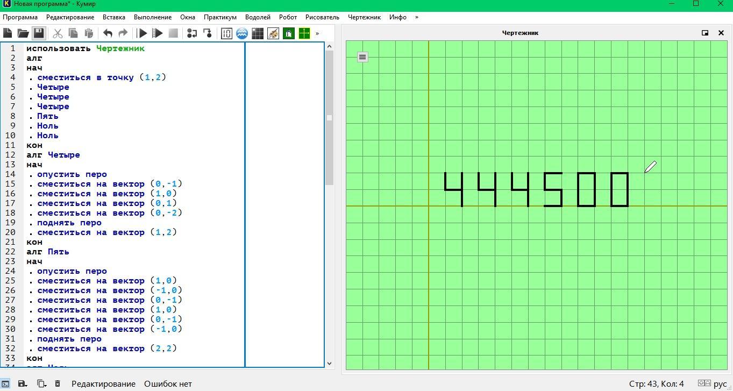Open the Чертежник canvas hamburger menu
This screenshot has height=391, width=733.
pyautogui.click(x=362, y=57)
